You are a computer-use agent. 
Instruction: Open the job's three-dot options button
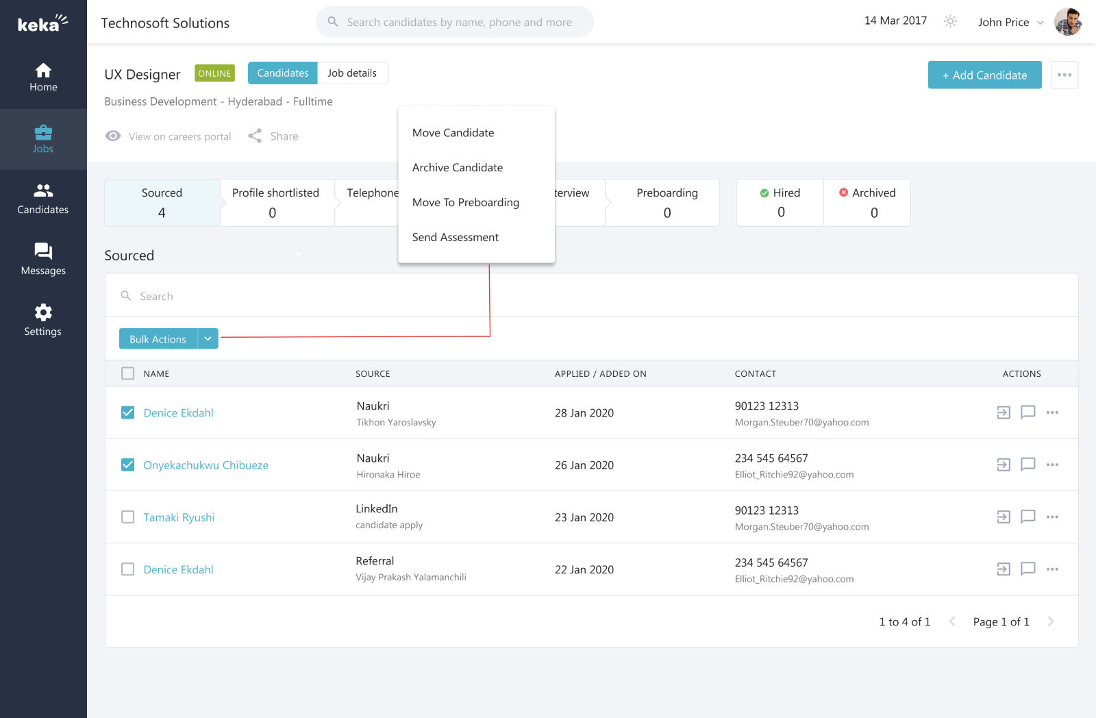pyautogui.click(x=1064, y=75)
